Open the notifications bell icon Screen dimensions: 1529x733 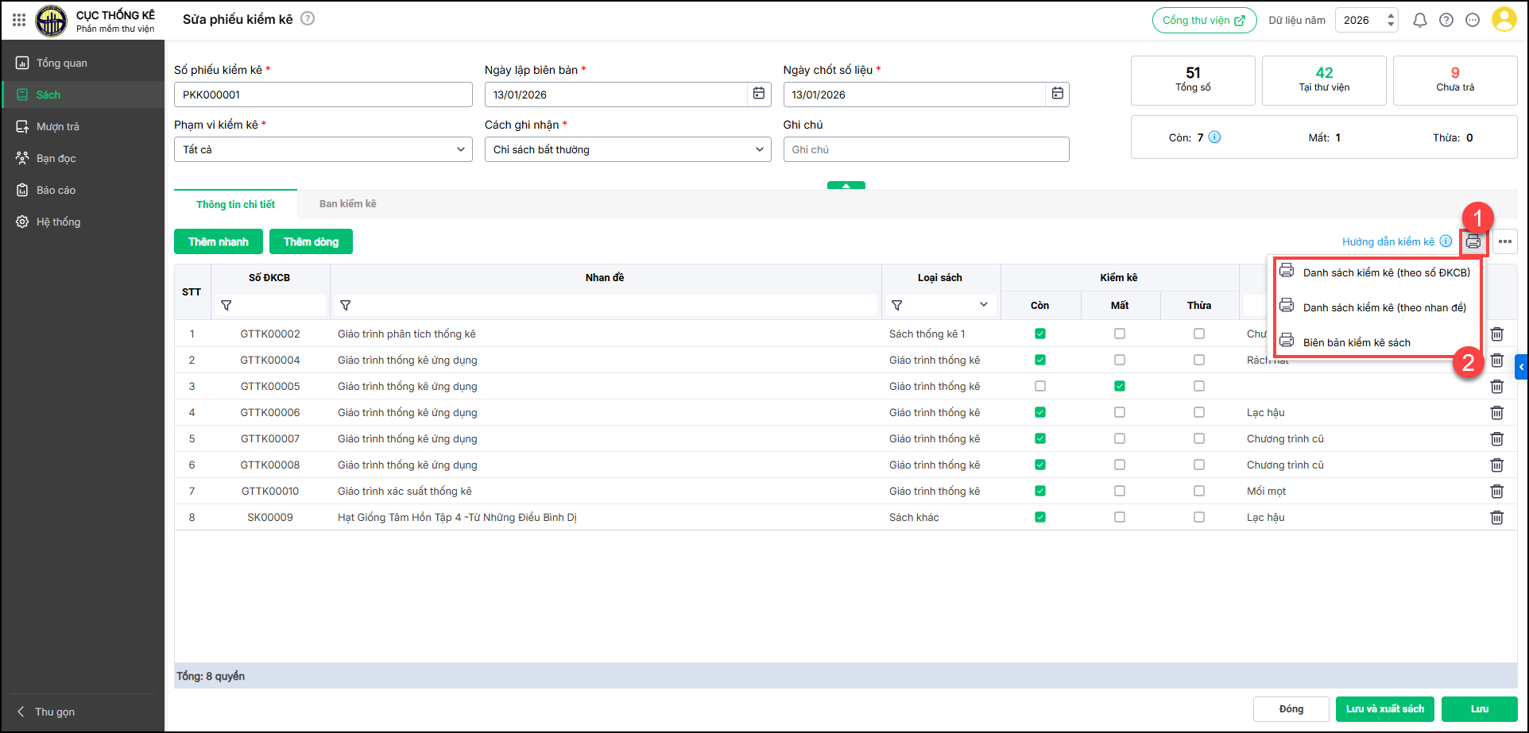(x=1419, y=21)
